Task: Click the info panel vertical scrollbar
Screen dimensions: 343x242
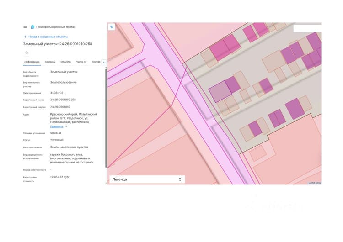Action: (106, 118)
